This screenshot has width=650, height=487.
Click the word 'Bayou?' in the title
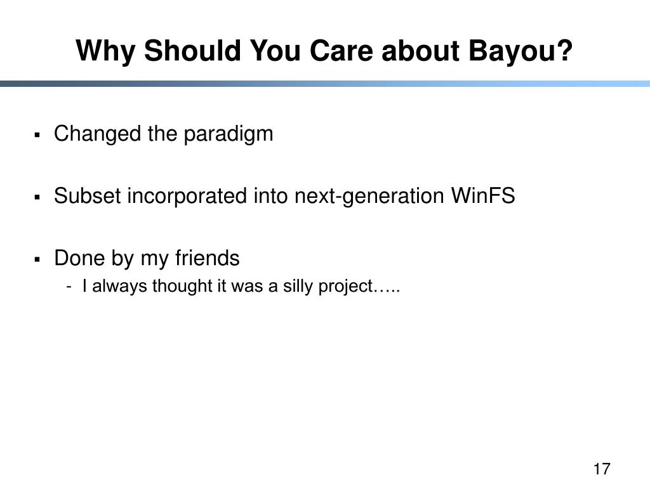[x=521, y=51]
